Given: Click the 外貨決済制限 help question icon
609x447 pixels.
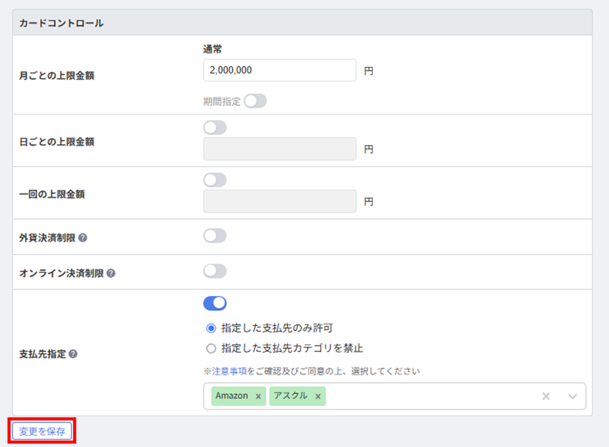Looking at the screenshot, I should (x=83, y=238).
